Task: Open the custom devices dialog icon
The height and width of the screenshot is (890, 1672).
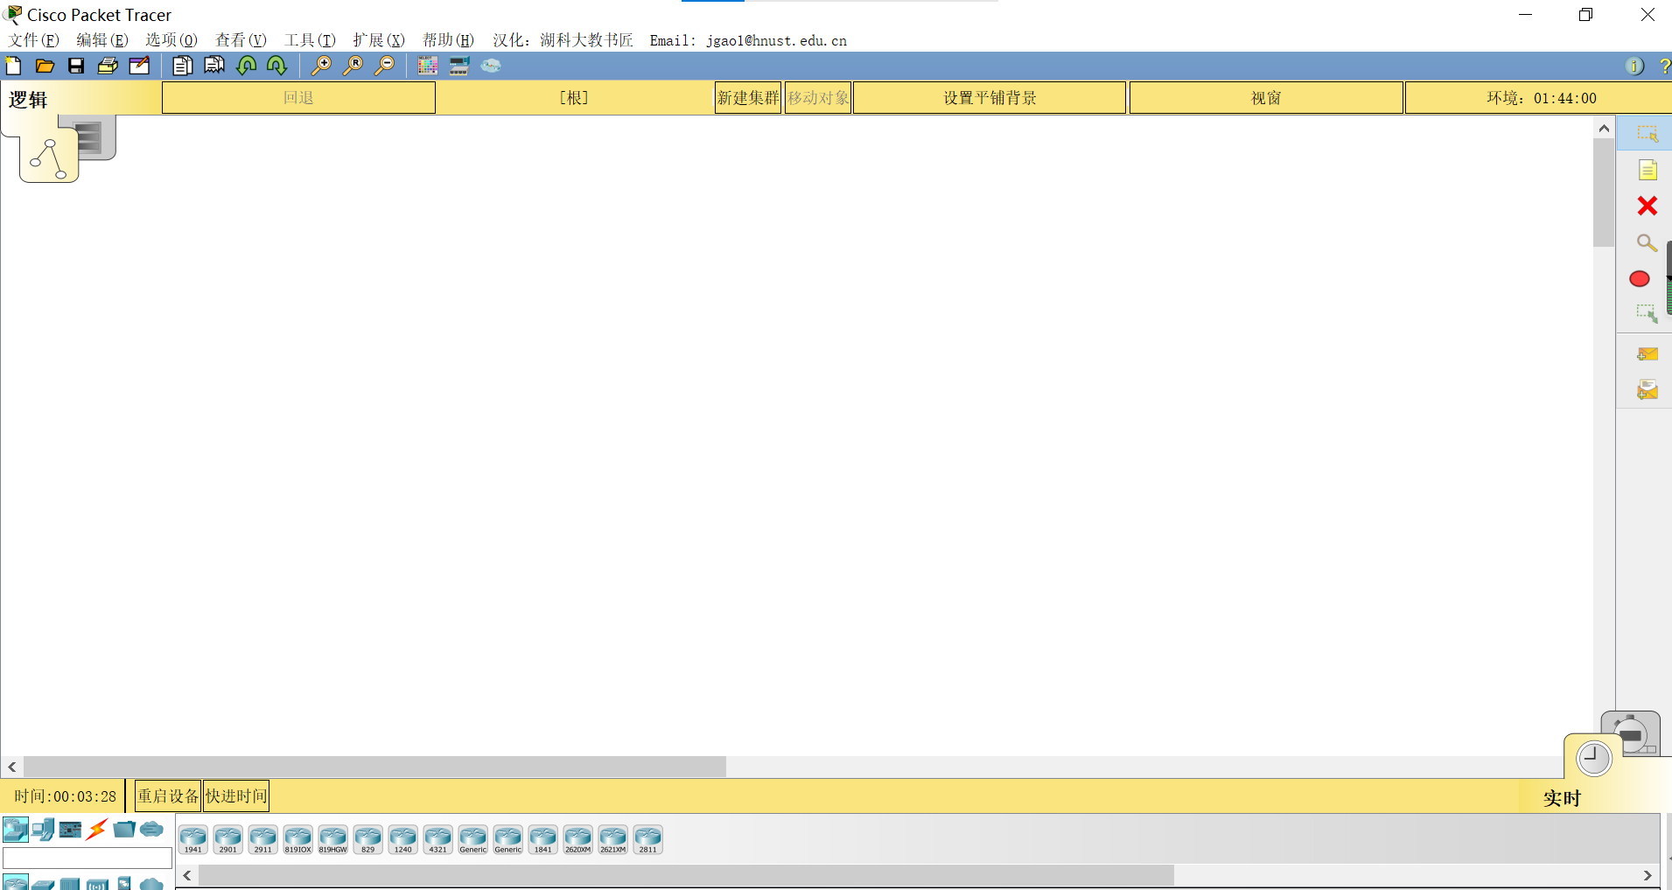Action: [x=459, y=66]
